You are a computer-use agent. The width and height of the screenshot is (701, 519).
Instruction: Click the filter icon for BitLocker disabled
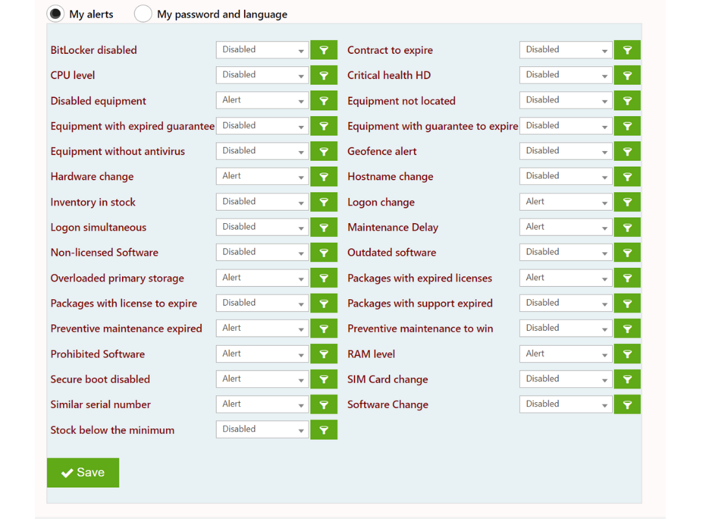(323, 50)
